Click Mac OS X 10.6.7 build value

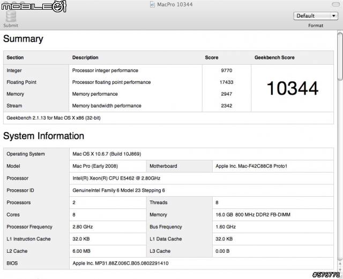pyautogui.click(x=107, y=154)
